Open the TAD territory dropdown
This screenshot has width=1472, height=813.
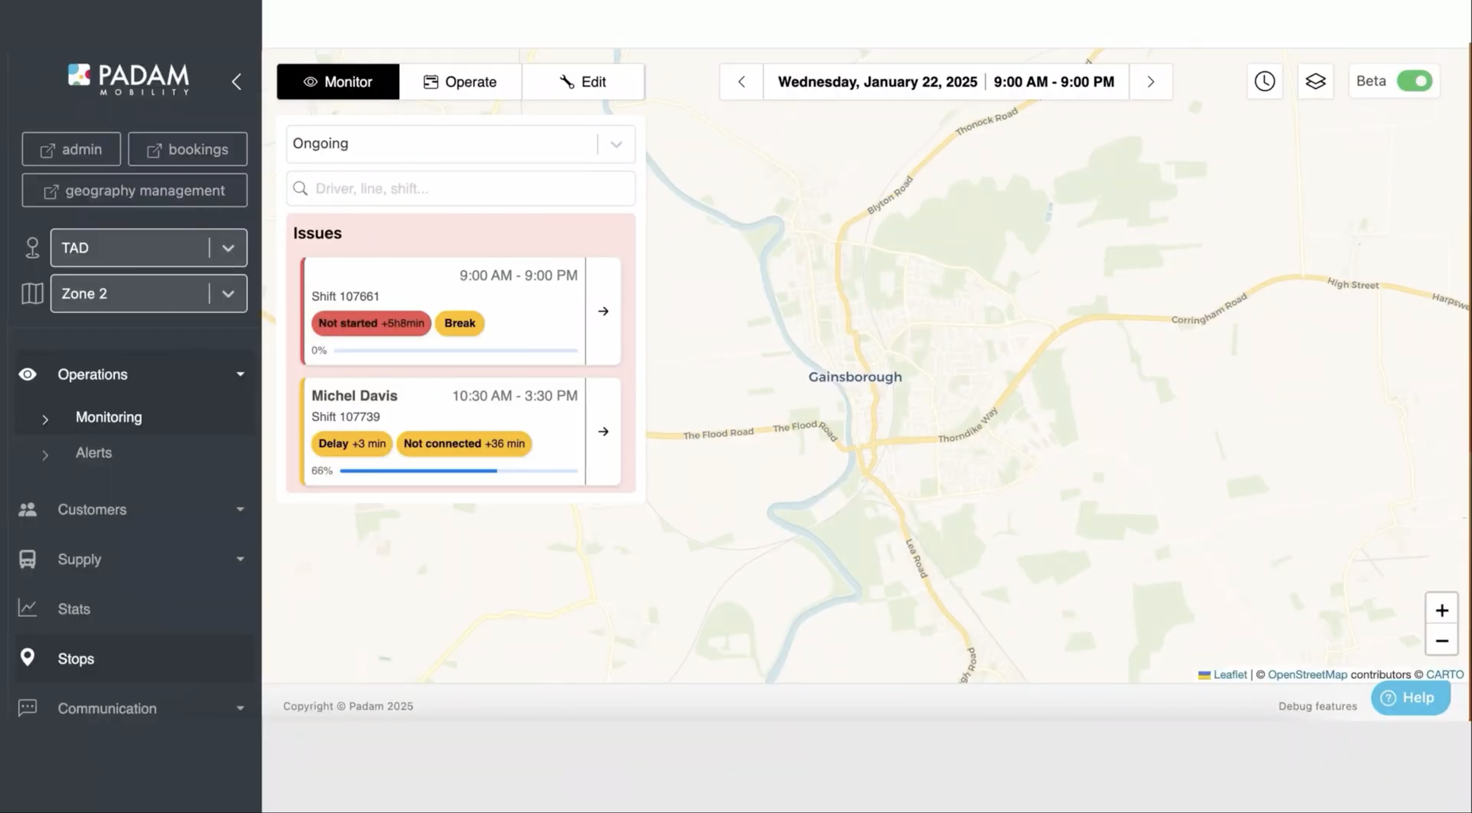coord(149,248)
